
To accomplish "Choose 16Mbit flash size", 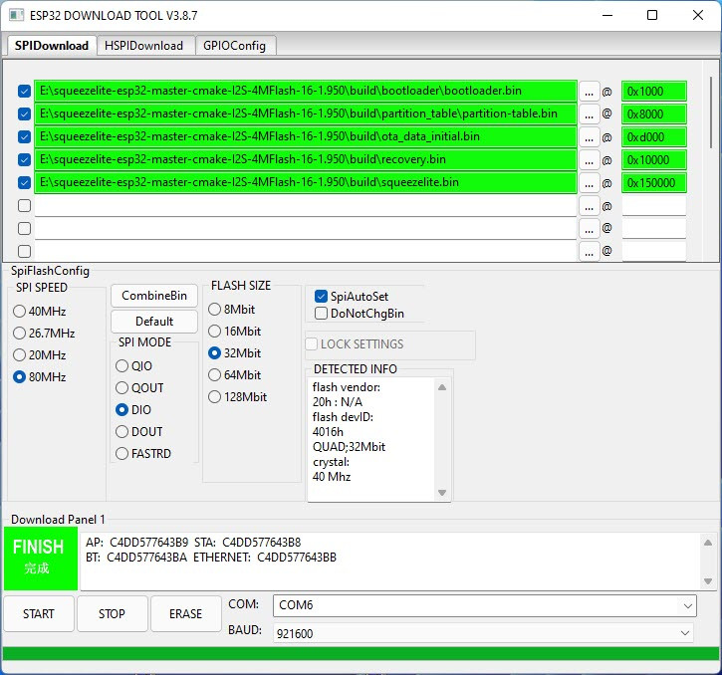I will point(235,332).
